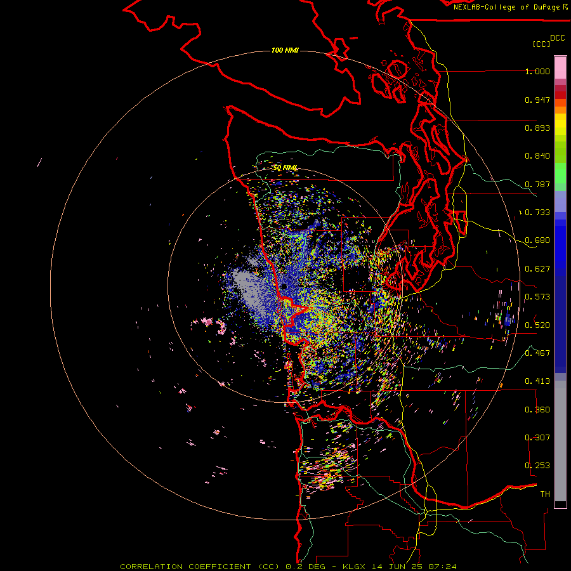Click the red segment of the color bar
This screenshot has height=571, width=571.
point(560,95)
